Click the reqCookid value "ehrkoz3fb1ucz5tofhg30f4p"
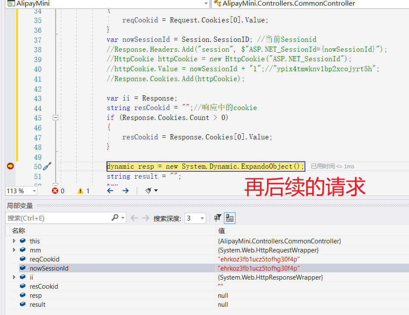 pos(258,259)
